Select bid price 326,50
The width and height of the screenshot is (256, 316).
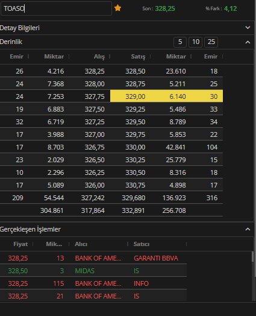coord(95,160)
